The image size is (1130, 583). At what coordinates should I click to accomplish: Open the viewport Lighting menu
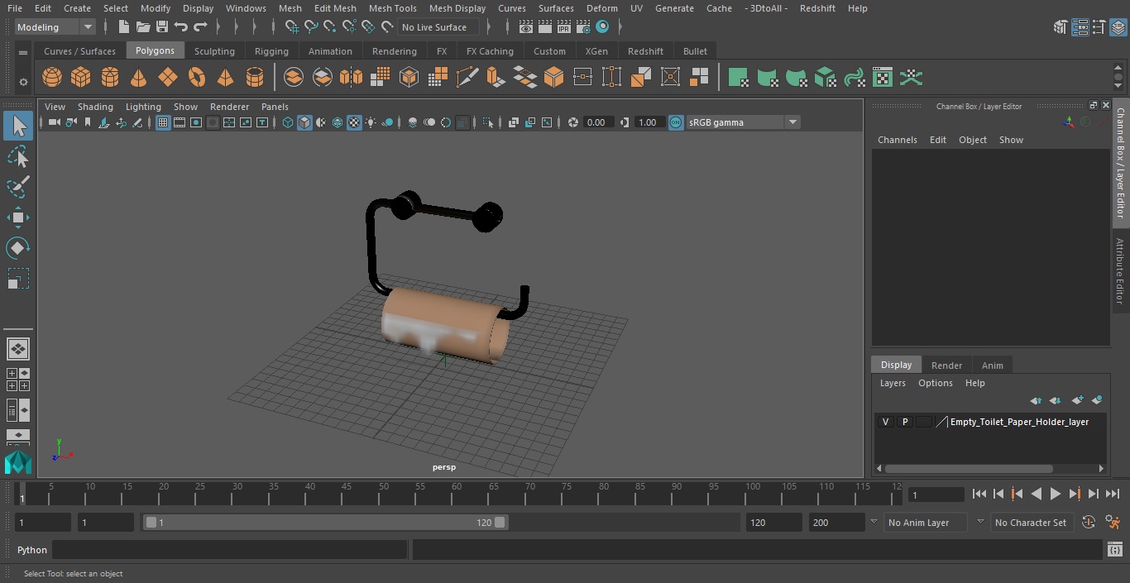(x=143, y=107)
